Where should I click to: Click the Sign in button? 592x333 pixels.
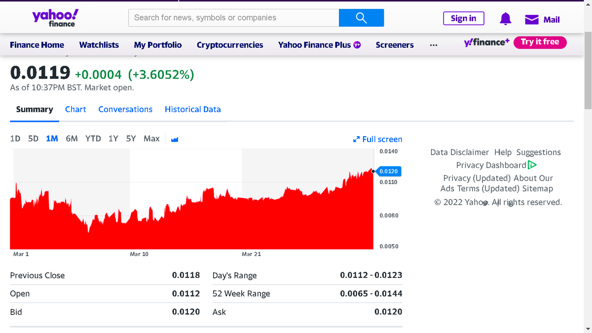pos(464,18)
